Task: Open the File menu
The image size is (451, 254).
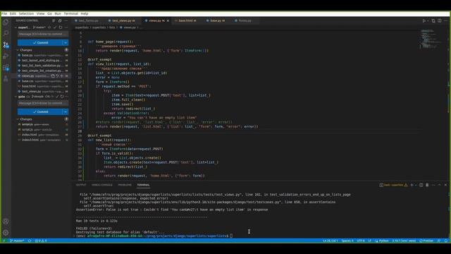Action: pyautogui.click(x=4, y=13)
